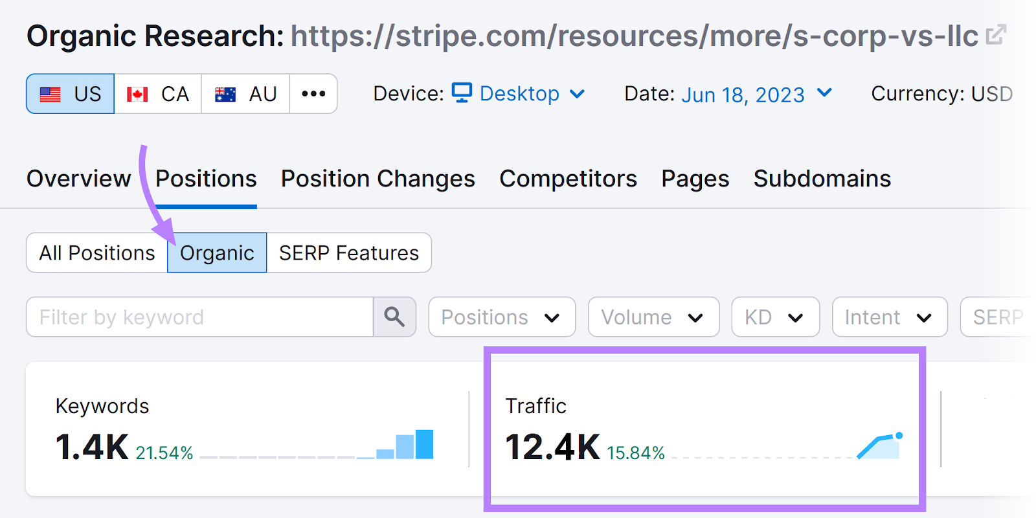
Task: Open the Jun 18, 2023 date picker
Action: (756, 95)
